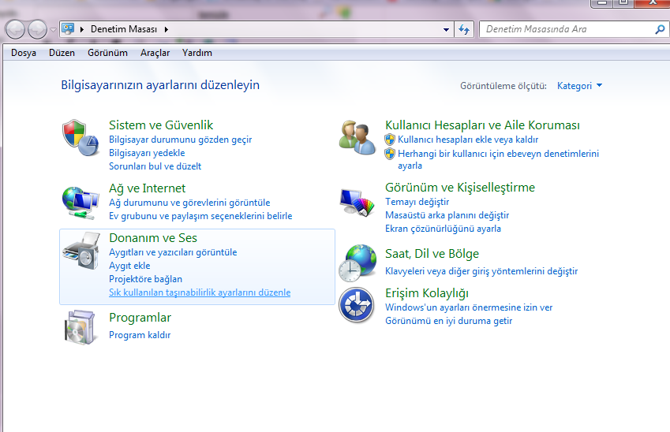Click the Program kaldır link

tap(140, 335)
